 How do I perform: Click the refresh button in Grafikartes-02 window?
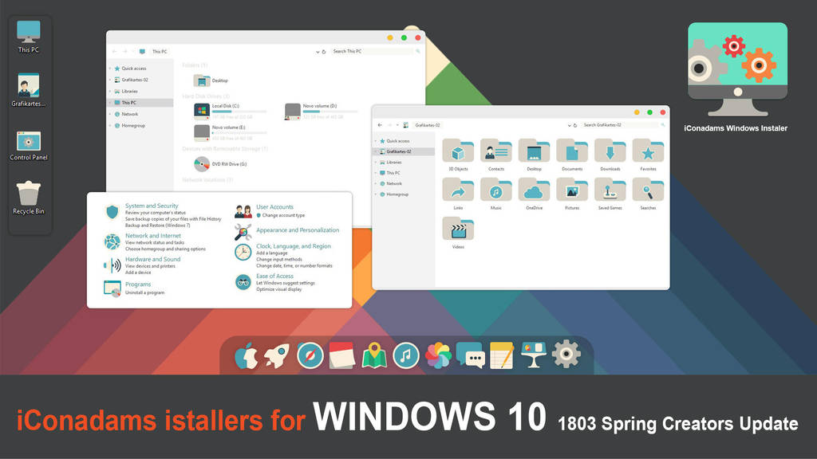tap(575, 125)
